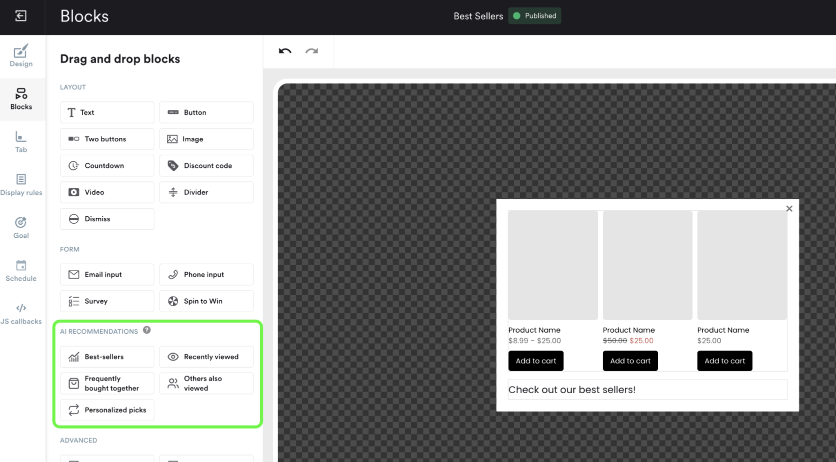836x462 pixels.
Task: Click the redo arrow icon
Action: [311, 51]
